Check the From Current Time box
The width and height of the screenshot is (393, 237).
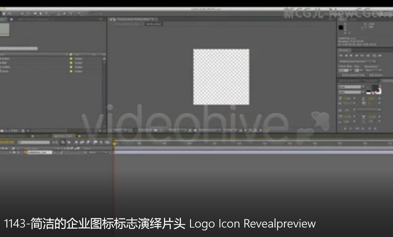point(340,75)
